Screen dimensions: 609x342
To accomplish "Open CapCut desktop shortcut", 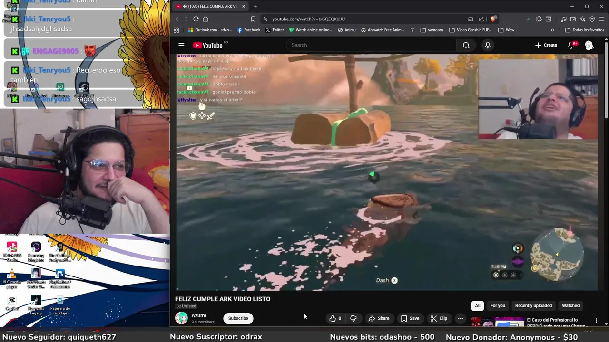I will click(12, 304).
